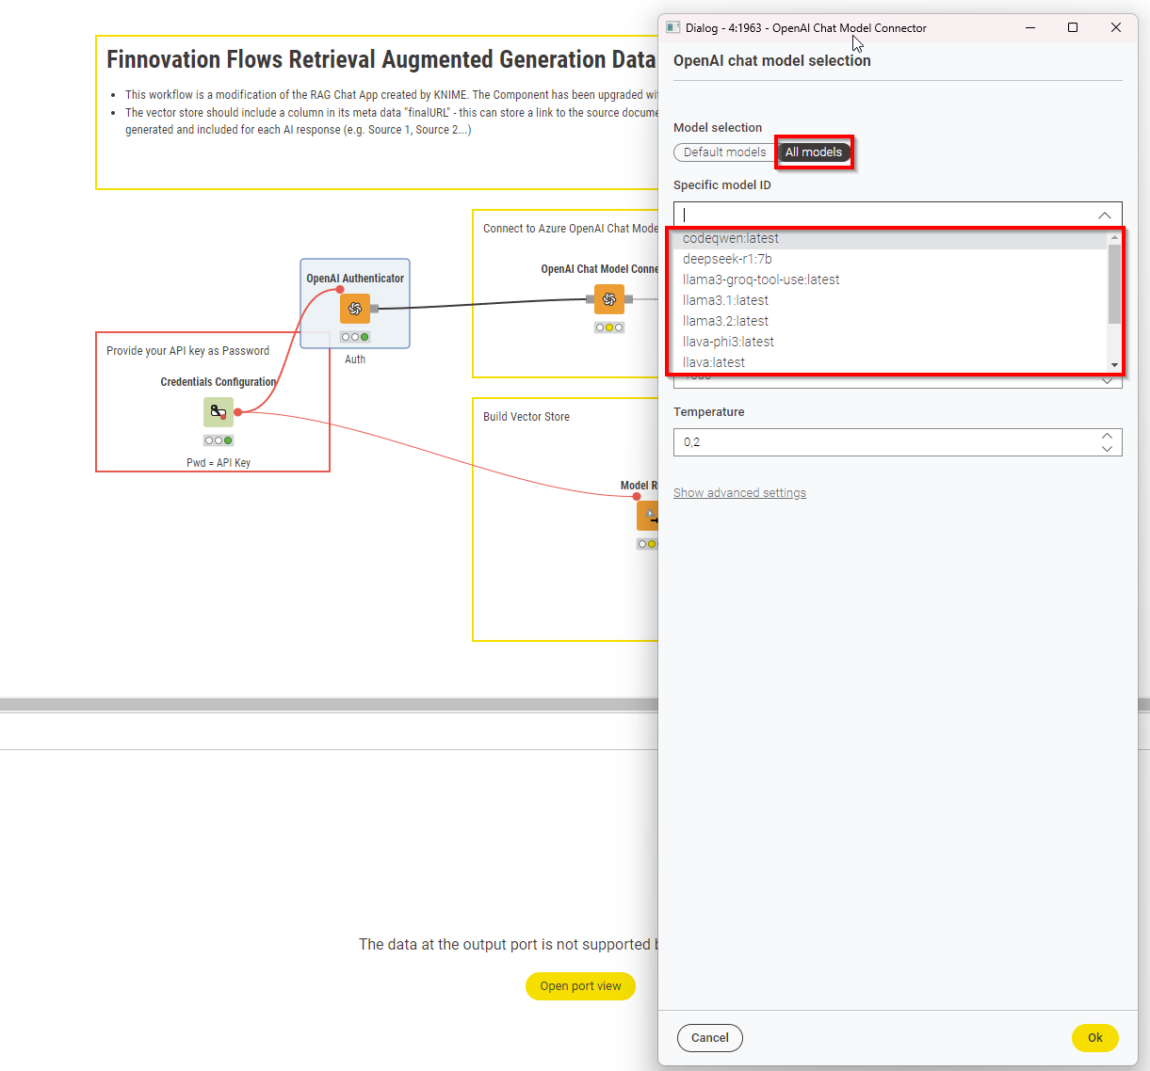Click the KNIME icon in dialog title bar

(672, 28)
